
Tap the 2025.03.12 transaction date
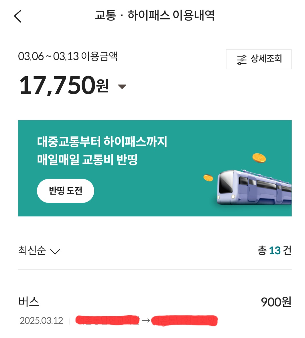(x=41, y=321)
